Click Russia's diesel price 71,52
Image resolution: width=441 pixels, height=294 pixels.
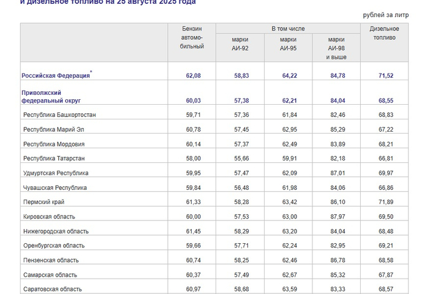(386, 76)
